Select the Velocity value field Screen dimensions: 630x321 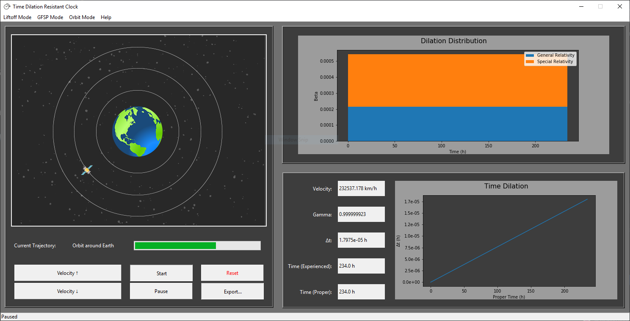[361, 188]
